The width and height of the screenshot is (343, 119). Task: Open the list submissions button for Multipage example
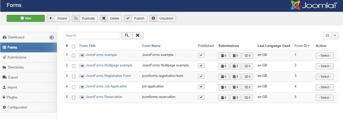tap(247, 66)
